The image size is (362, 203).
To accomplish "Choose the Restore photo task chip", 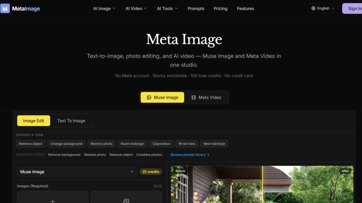I will point(101,144).
